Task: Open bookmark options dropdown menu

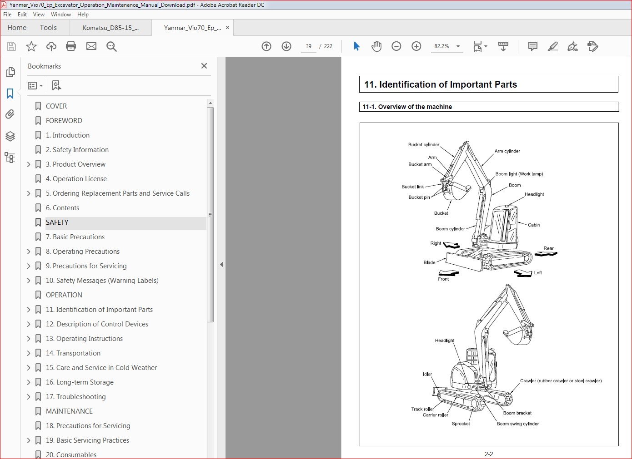Action: click(x=35, y=85)
